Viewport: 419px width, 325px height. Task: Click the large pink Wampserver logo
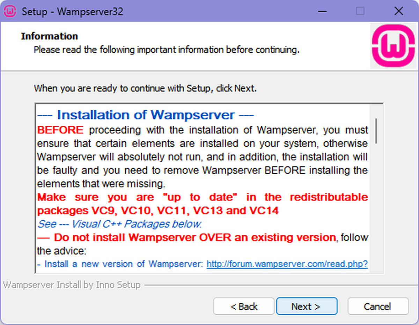[x=392, y=46]
